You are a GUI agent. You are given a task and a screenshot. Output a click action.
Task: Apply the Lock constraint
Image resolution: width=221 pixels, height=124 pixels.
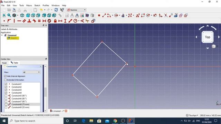click(55, 21)
